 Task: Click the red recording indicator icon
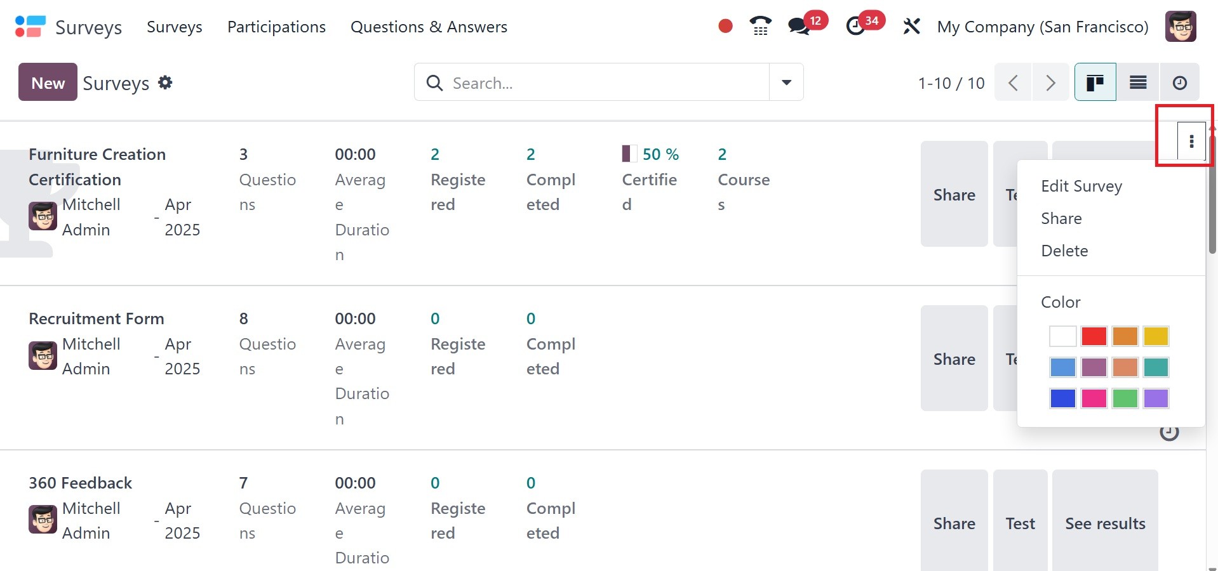point(725,26)
